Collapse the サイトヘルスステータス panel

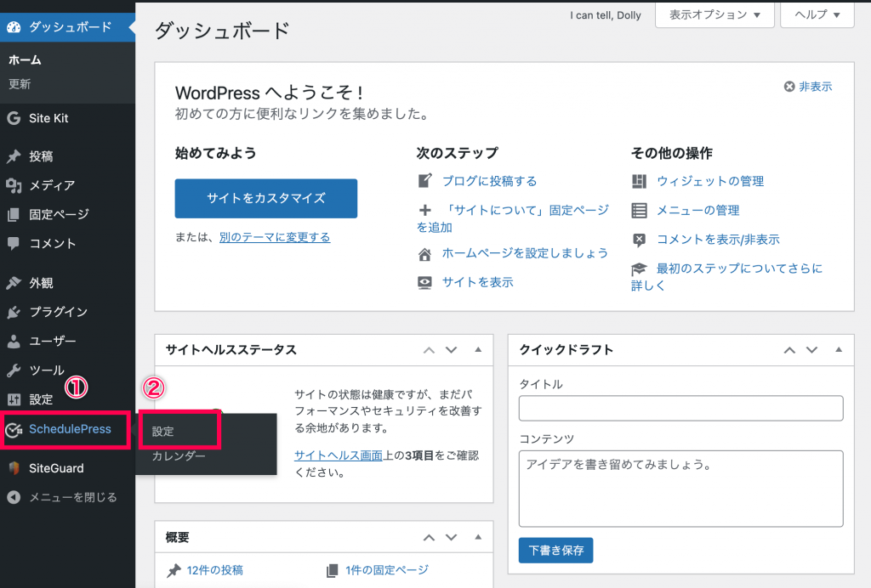tap(478, 349)
